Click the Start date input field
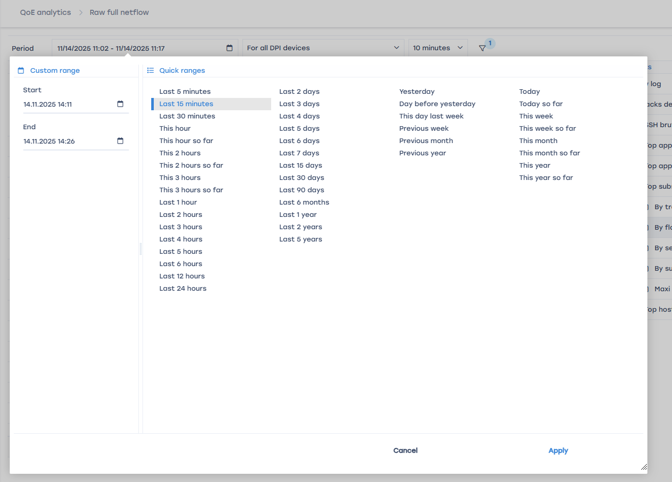The width and height of the screenshot is (672, 482). click(67, 104)
